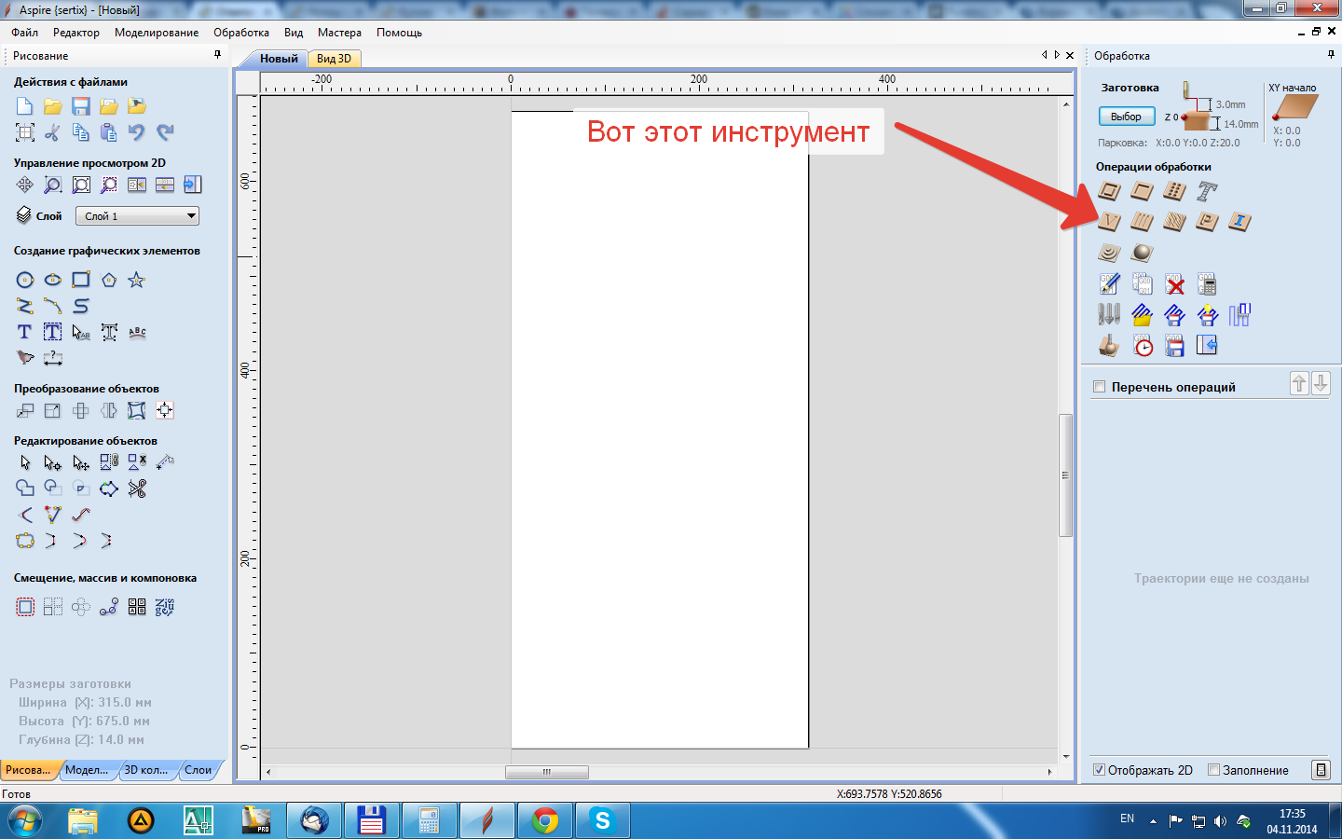
Task: Open the Слой 1 layer dropdown
Action: pos(137,216)
